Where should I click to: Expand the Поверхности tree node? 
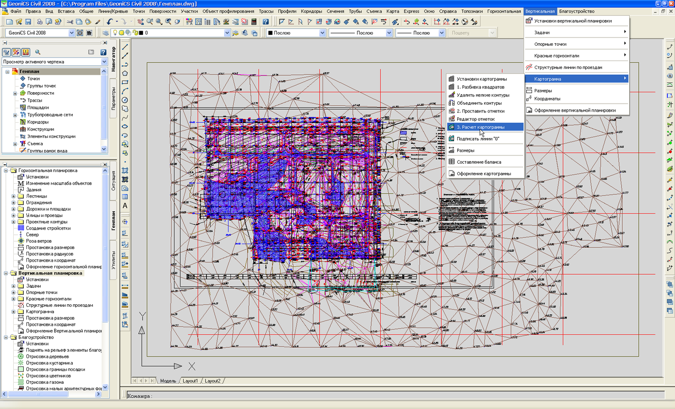coord(15,93)
